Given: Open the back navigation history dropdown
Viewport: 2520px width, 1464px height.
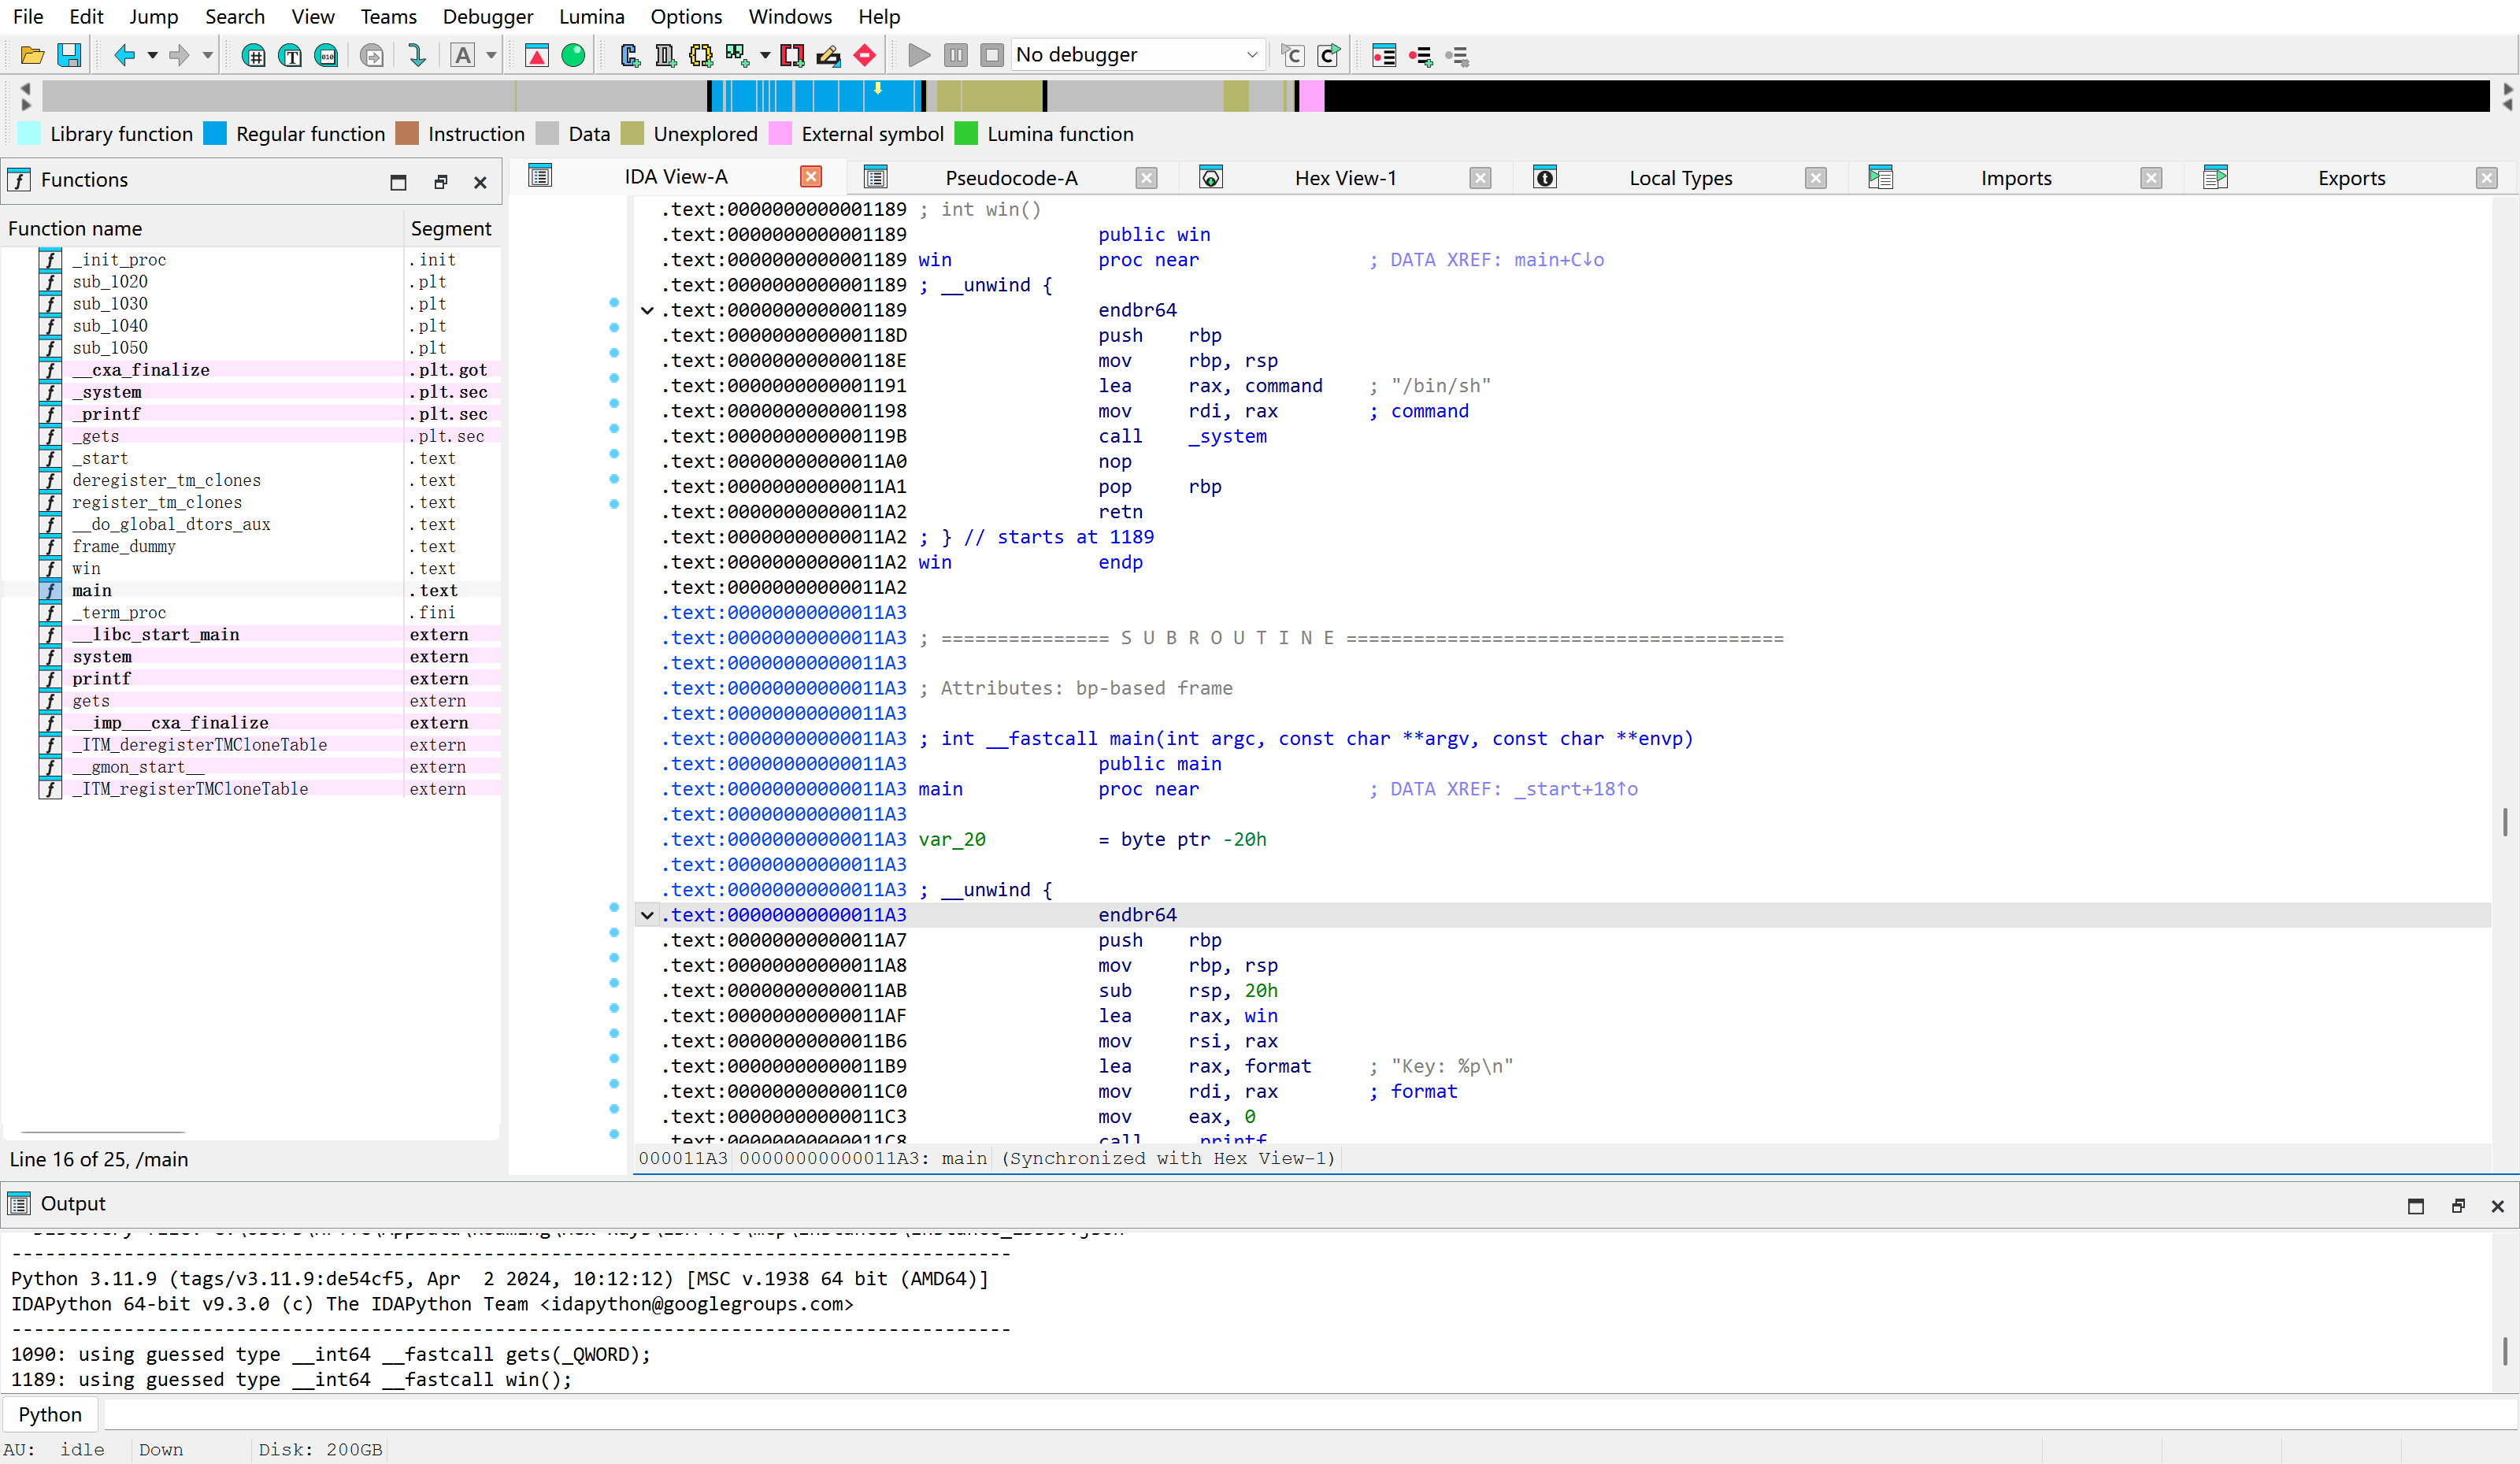Looking at the screenshot, I should [x=152, y=56].
